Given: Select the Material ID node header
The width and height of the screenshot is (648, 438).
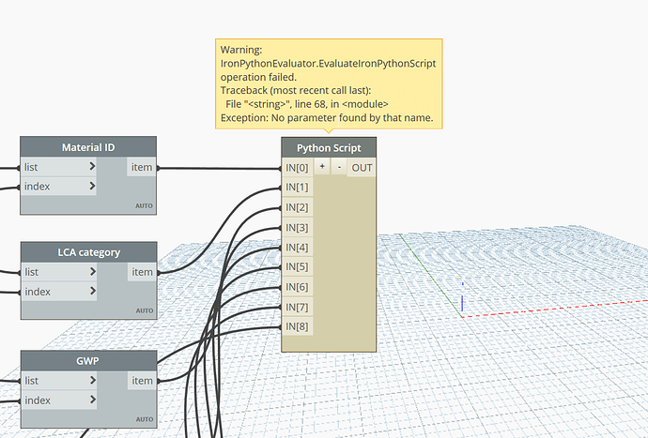Looking at the screenshot, I should (x=88, y=147).
